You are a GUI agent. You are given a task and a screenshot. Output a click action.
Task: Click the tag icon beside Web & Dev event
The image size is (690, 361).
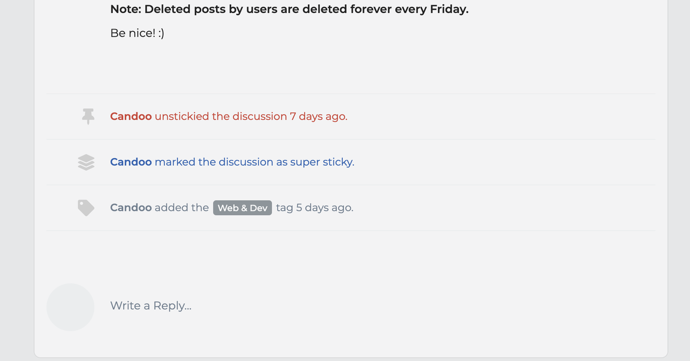[x=86, y=208]
